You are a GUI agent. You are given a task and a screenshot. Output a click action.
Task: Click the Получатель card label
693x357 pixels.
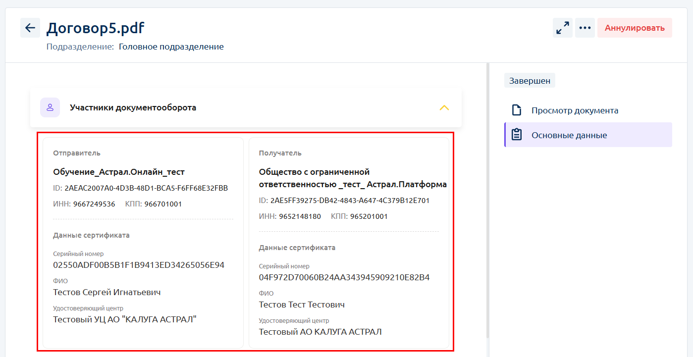280,153
